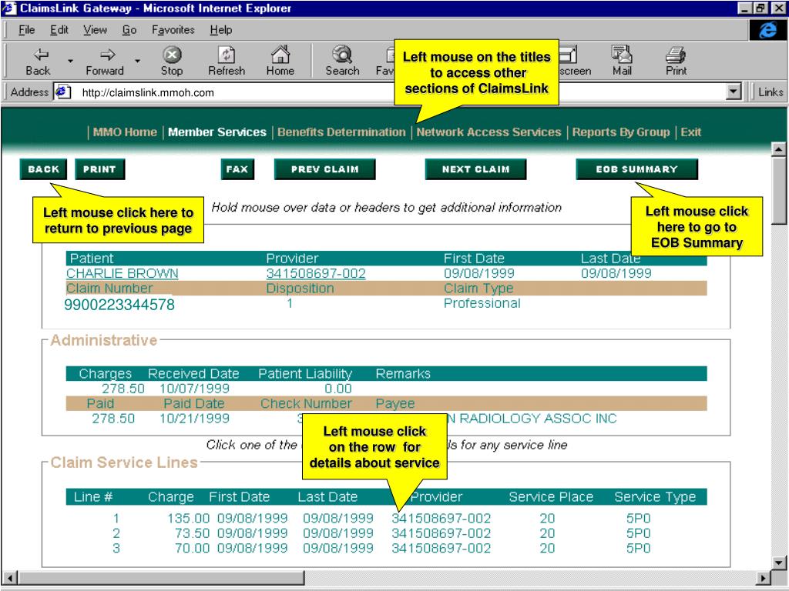Open Reports By Group section
The height and width of the screenshot is (591, 789).
coord(621,132)
